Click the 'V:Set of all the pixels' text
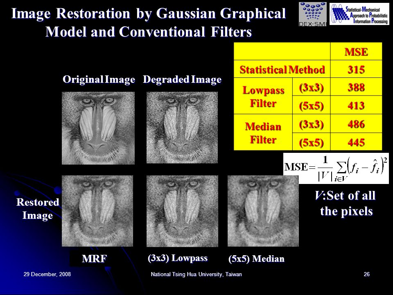This screenshot has height=295, width=393. pos(346,203)
